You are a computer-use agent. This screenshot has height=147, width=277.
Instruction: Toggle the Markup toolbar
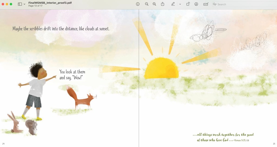(x=196, y=4)
